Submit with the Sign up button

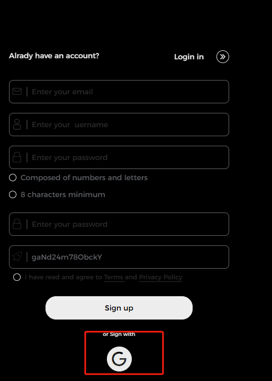click(x=119, y=308)
